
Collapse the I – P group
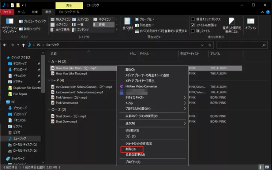point(49,80)
